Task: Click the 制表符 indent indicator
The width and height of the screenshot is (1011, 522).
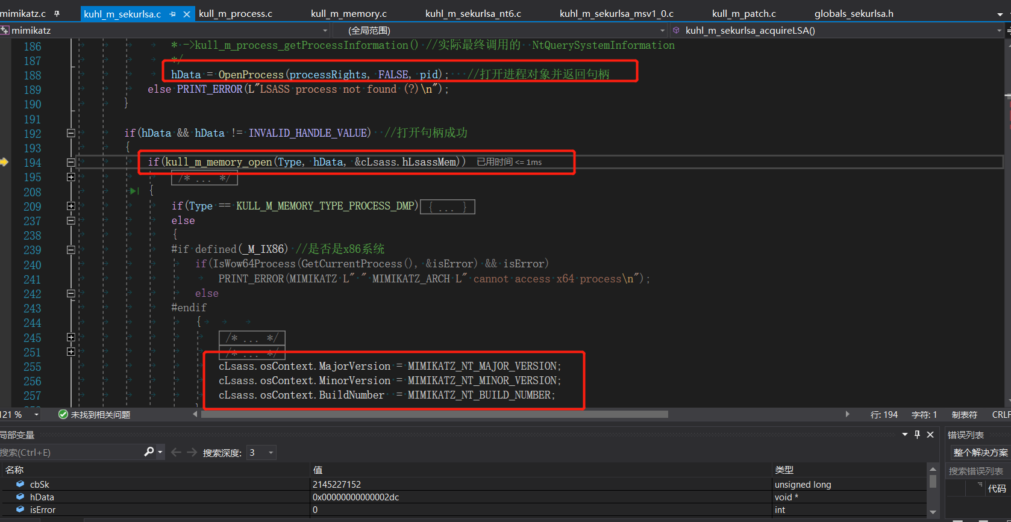Action: coord(965,415)
